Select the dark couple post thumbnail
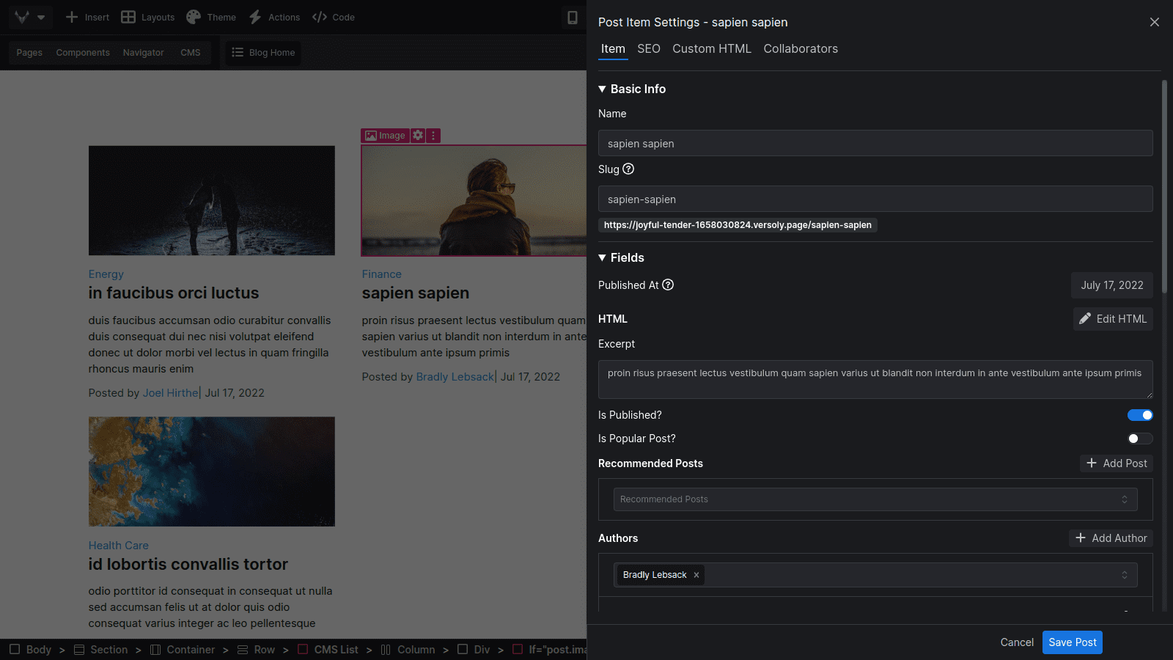The height and width of the screenshot is (660, 1173). click(212, 200)
